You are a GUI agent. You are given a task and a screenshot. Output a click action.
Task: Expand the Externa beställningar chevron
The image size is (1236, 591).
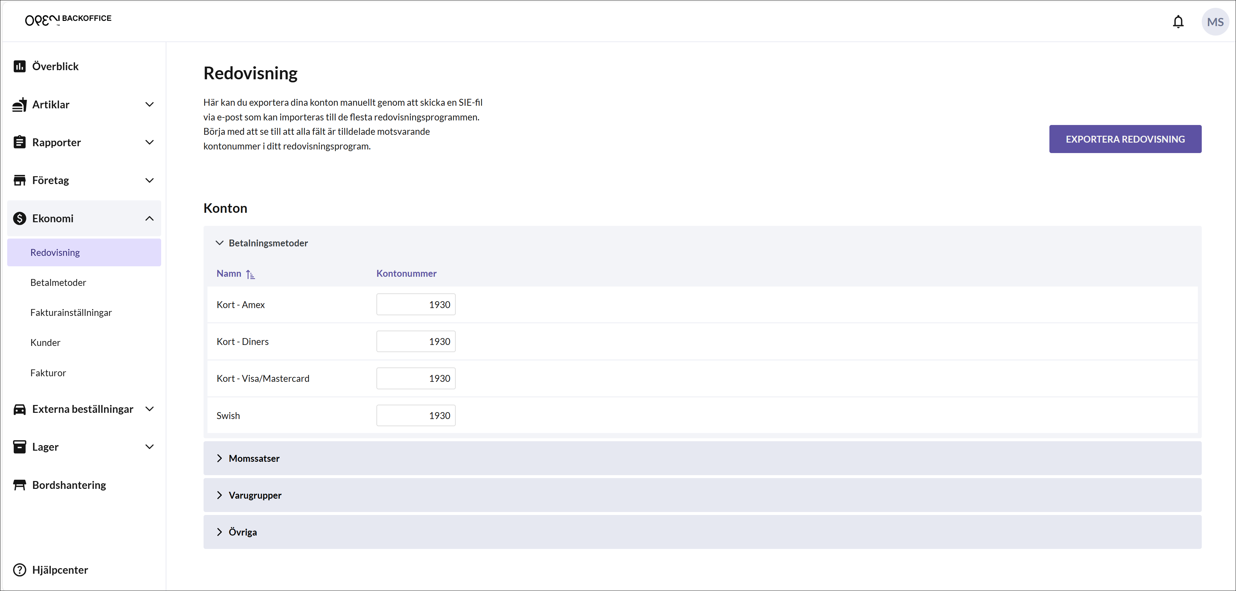pos(150,409)
